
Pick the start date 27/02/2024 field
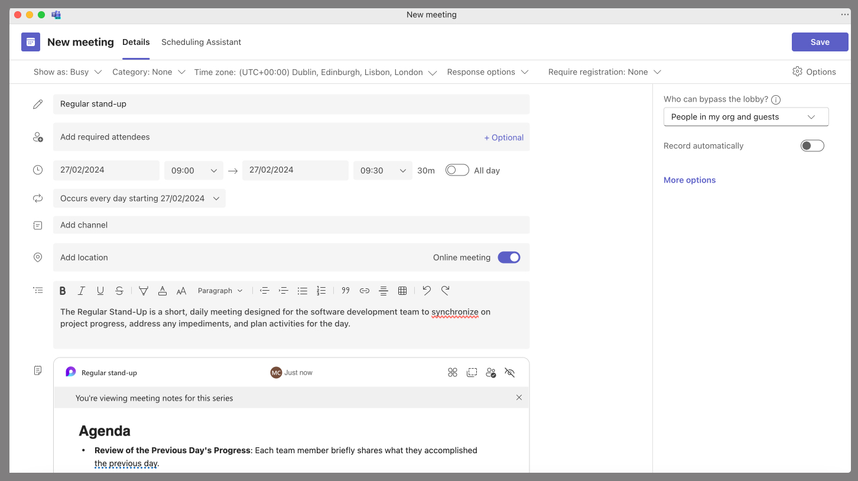pyautogui.click(x=106, y=170)
